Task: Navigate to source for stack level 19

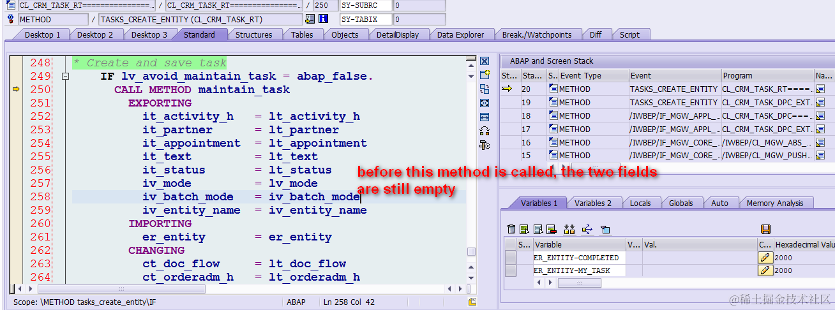Action: point(820,102)
